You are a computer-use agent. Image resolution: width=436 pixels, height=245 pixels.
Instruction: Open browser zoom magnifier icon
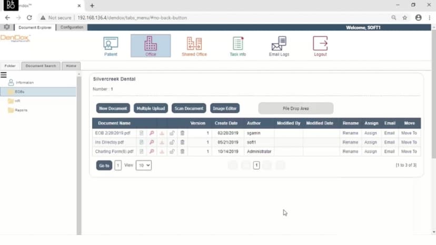(x=394, y=17)
